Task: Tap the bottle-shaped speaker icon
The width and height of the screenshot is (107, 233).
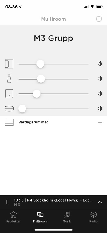Action: [x=9, y=79]
